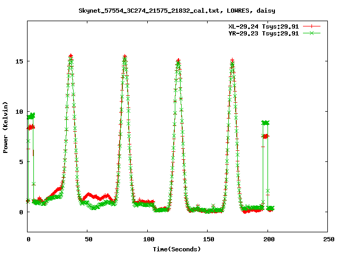339x254 pixels.
Task: Click the Time(Seconds) x-axis label
Action: pyautogui.click(x=176, y=249)
